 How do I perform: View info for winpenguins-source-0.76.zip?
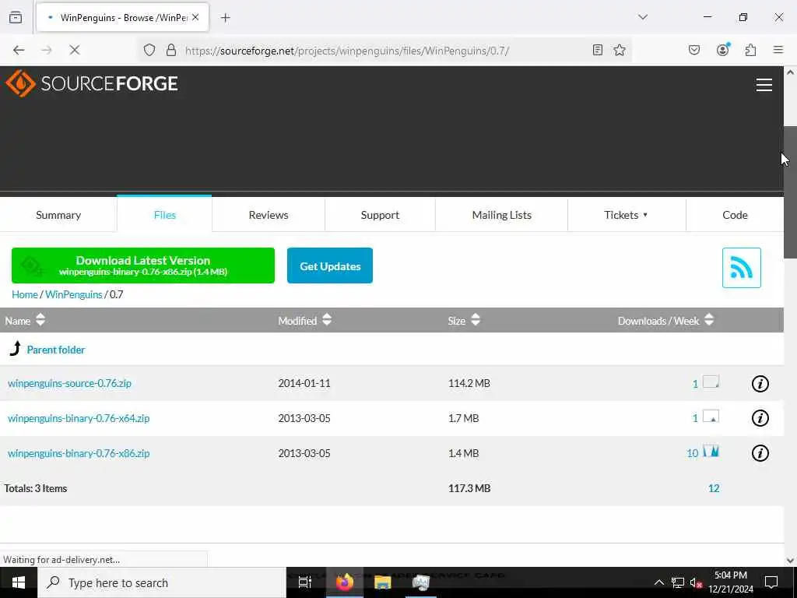[760, 383]
